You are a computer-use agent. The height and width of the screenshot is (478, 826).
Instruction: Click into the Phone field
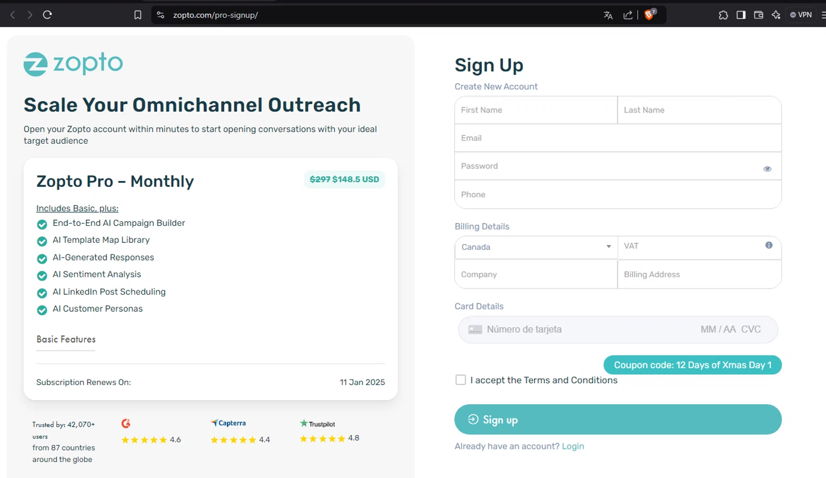(618, 195)
